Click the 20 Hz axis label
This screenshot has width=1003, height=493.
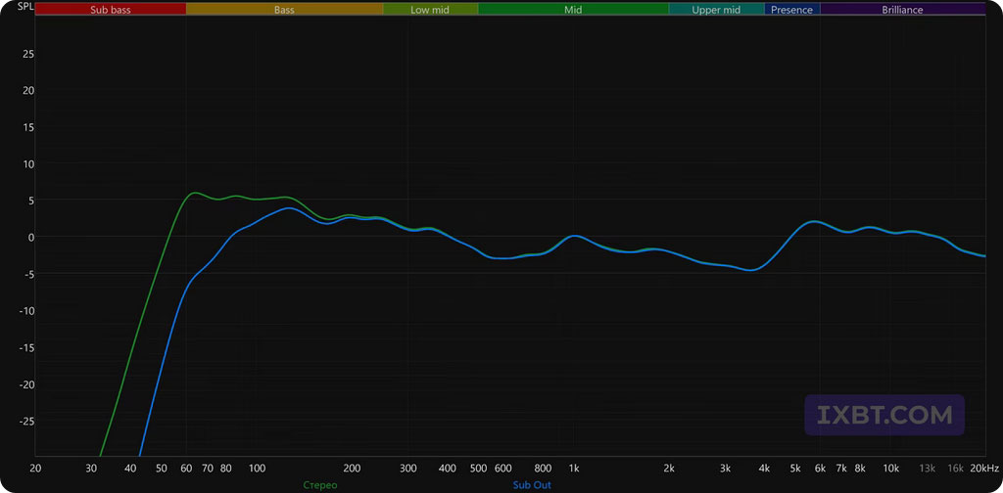click(35, 469)
